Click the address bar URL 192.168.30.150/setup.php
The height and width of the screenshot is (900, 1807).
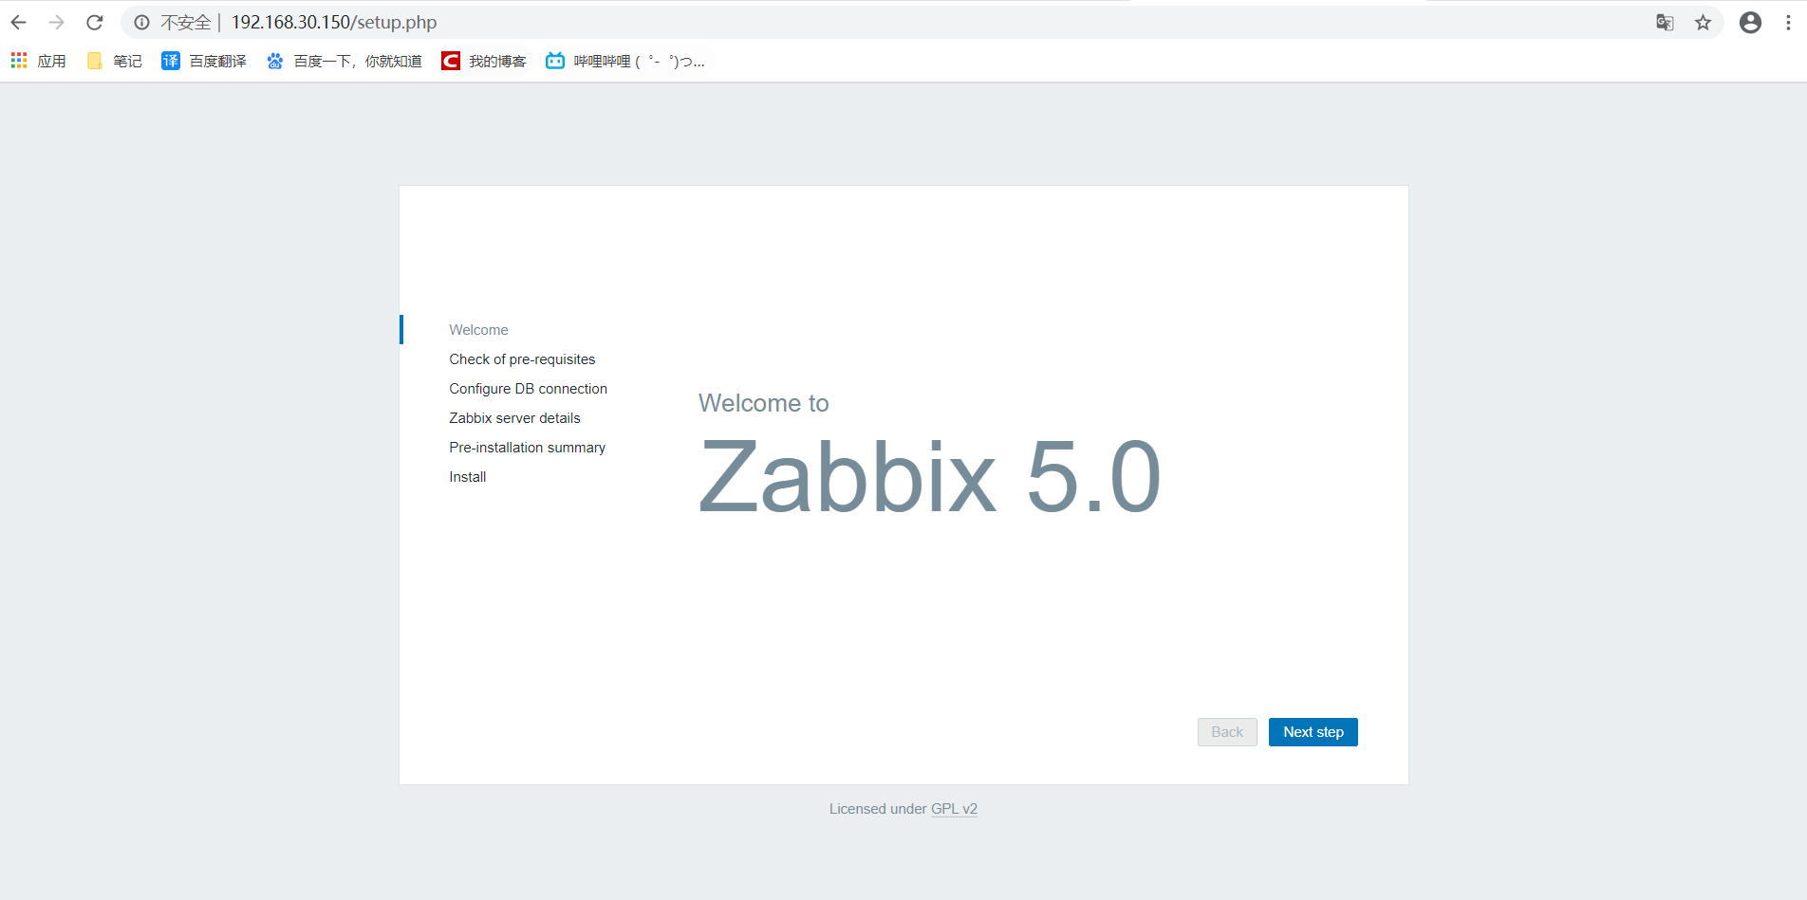[334, 23]
